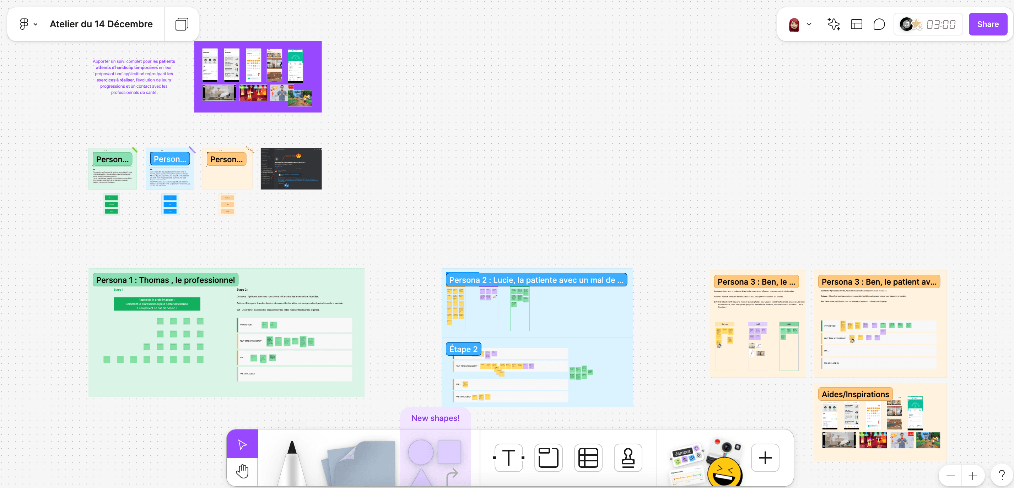Open the Aides/Inspirations section label
Image resolution: width=1014 pixels, height=488 pixels.
(x=855, y=394)
